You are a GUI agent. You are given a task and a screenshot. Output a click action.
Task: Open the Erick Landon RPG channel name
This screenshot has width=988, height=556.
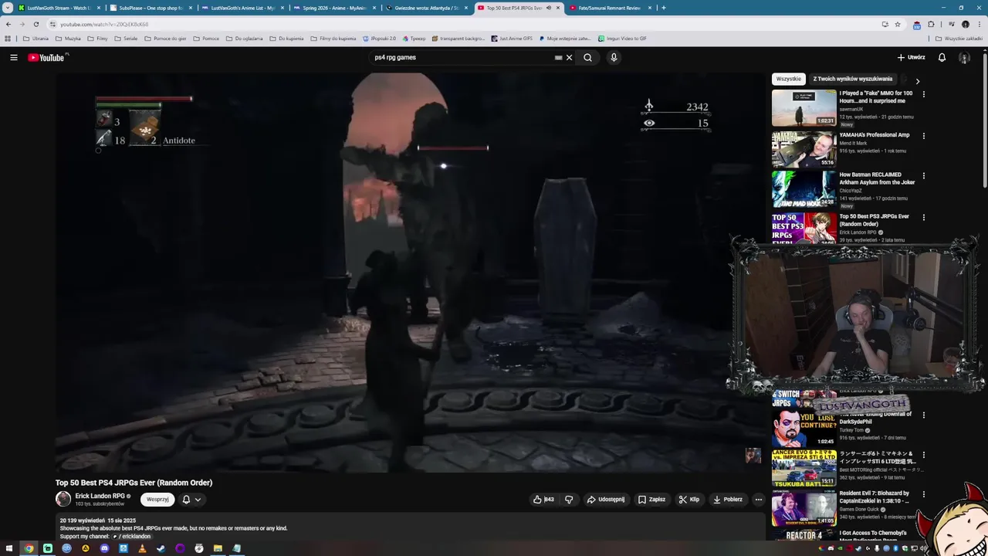coord(100,496)
